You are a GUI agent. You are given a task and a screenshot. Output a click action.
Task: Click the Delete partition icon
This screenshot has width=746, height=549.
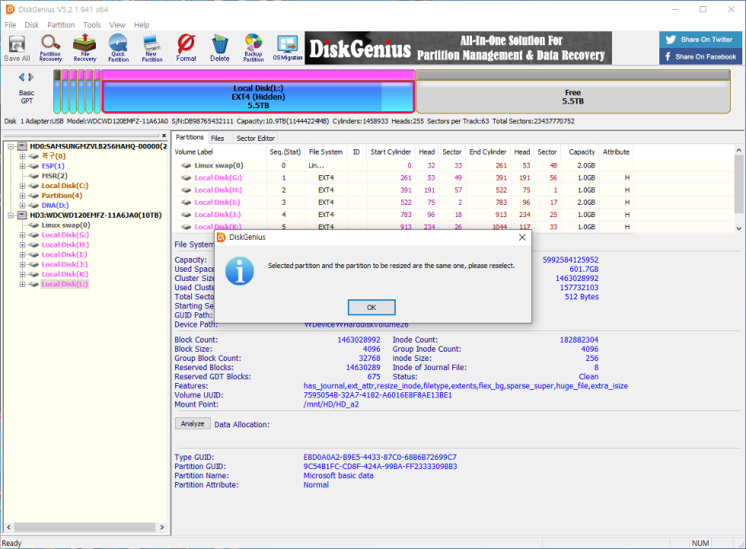click(219, 48)
